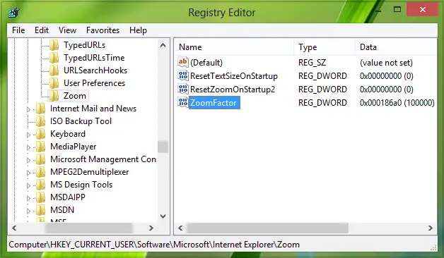444x258 pixels.
Task: Select the ZoomFactor DWORD value icon
Action: point(183,102)
